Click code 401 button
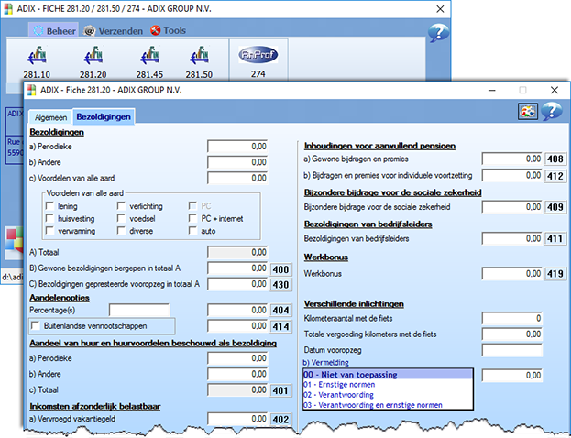The width and height of the screenshot is (571, 438). [280, 390]
